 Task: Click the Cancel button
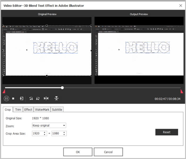(x=108, y=152)
